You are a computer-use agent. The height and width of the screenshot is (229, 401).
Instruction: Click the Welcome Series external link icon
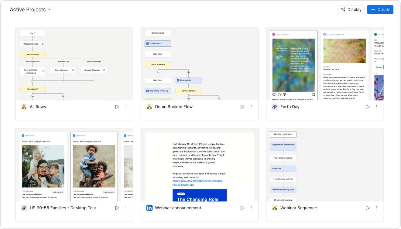click(x=43, y=44)
